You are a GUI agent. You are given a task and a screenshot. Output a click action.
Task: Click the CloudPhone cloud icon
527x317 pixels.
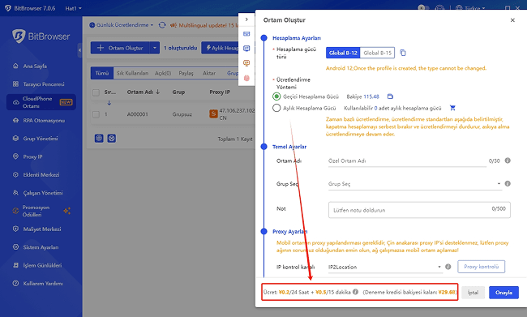(15, 102)
